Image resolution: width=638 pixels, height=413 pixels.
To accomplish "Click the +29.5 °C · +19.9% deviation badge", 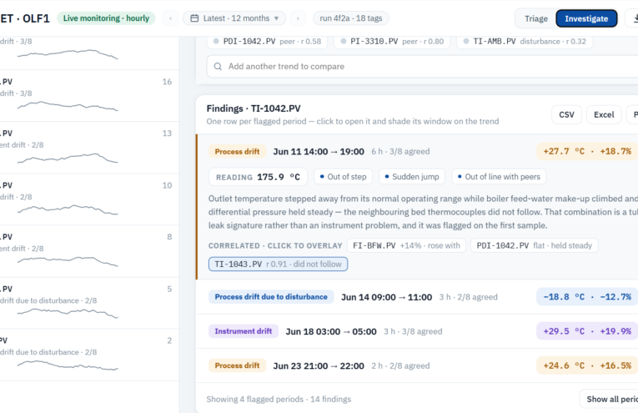I will pos(587,331).
